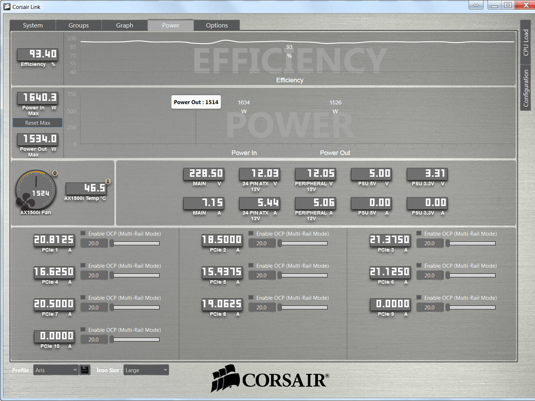Screen dimensions: 535x401
Task: Switch to the Groups tab
Action: (78, 25)
